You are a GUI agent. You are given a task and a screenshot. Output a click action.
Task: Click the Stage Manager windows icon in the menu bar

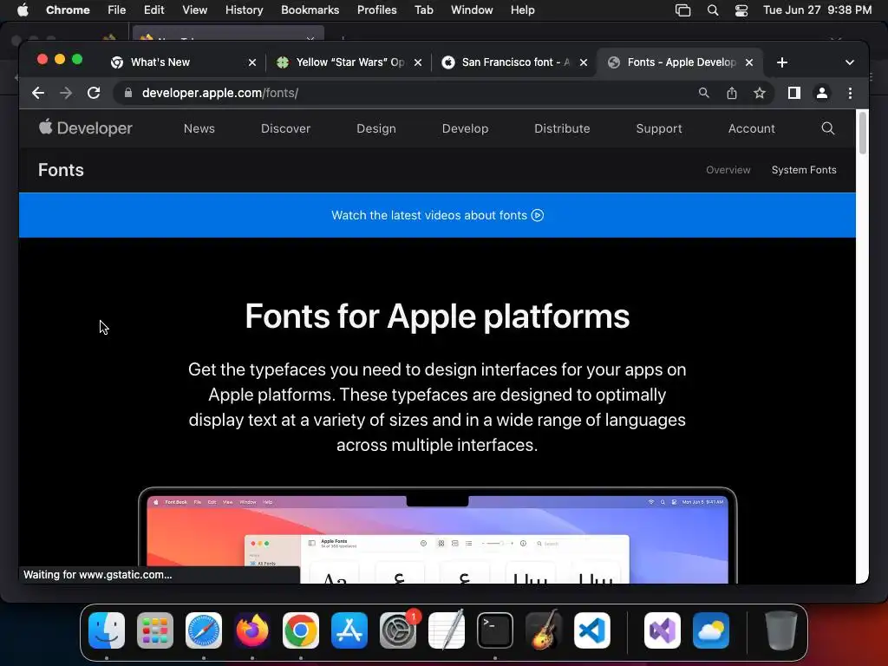coord(683,10)
